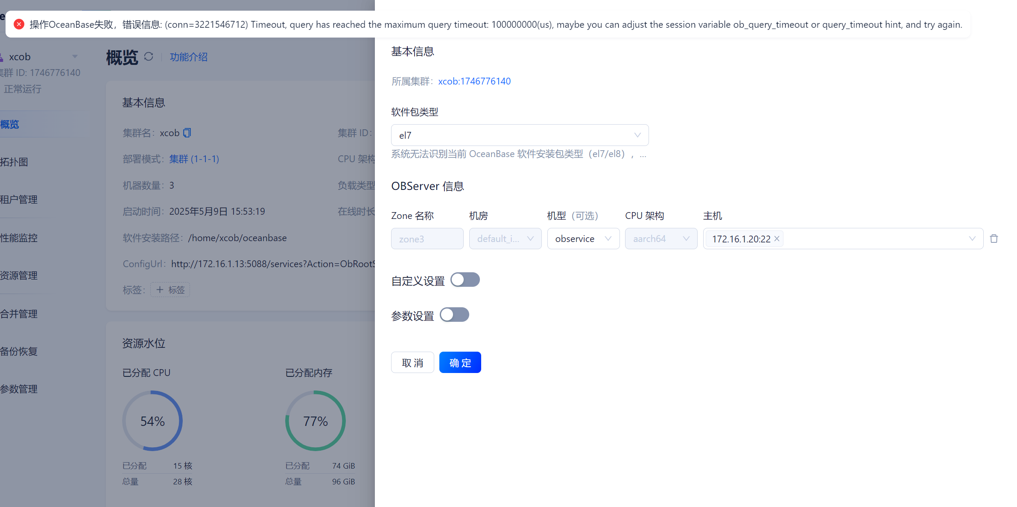Image resolution: width=1017 pixels, height=507 pixels.
Task: Click the plus icon in the 标签 add button
Action: 160,290
